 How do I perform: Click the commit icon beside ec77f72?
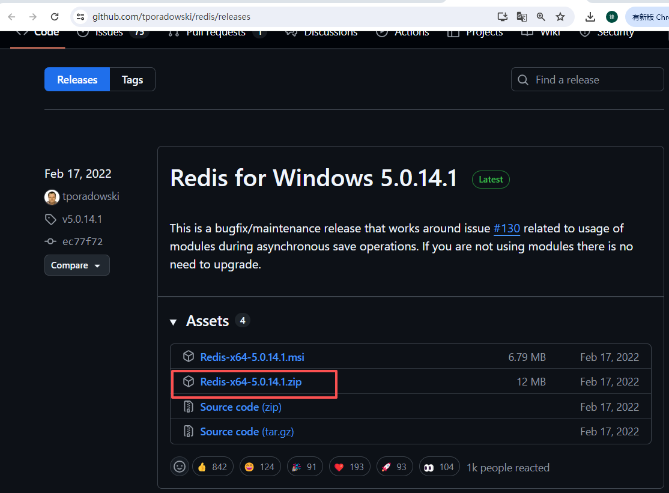tap(50, 241)
